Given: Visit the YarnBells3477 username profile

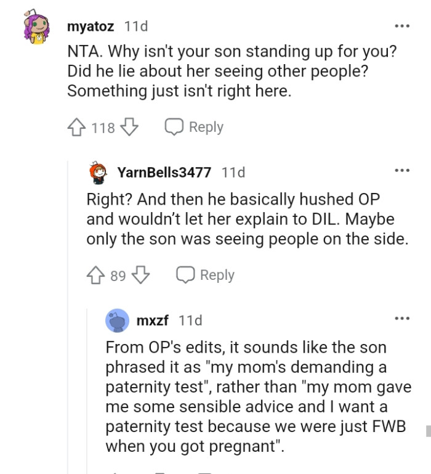Looking at the screenshot, I should pyautogui.click(x=164, y=173).
